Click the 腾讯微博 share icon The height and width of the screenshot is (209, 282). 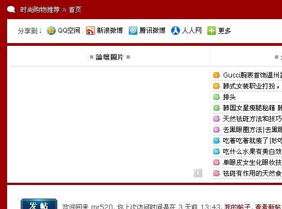[x=133, y=31]
